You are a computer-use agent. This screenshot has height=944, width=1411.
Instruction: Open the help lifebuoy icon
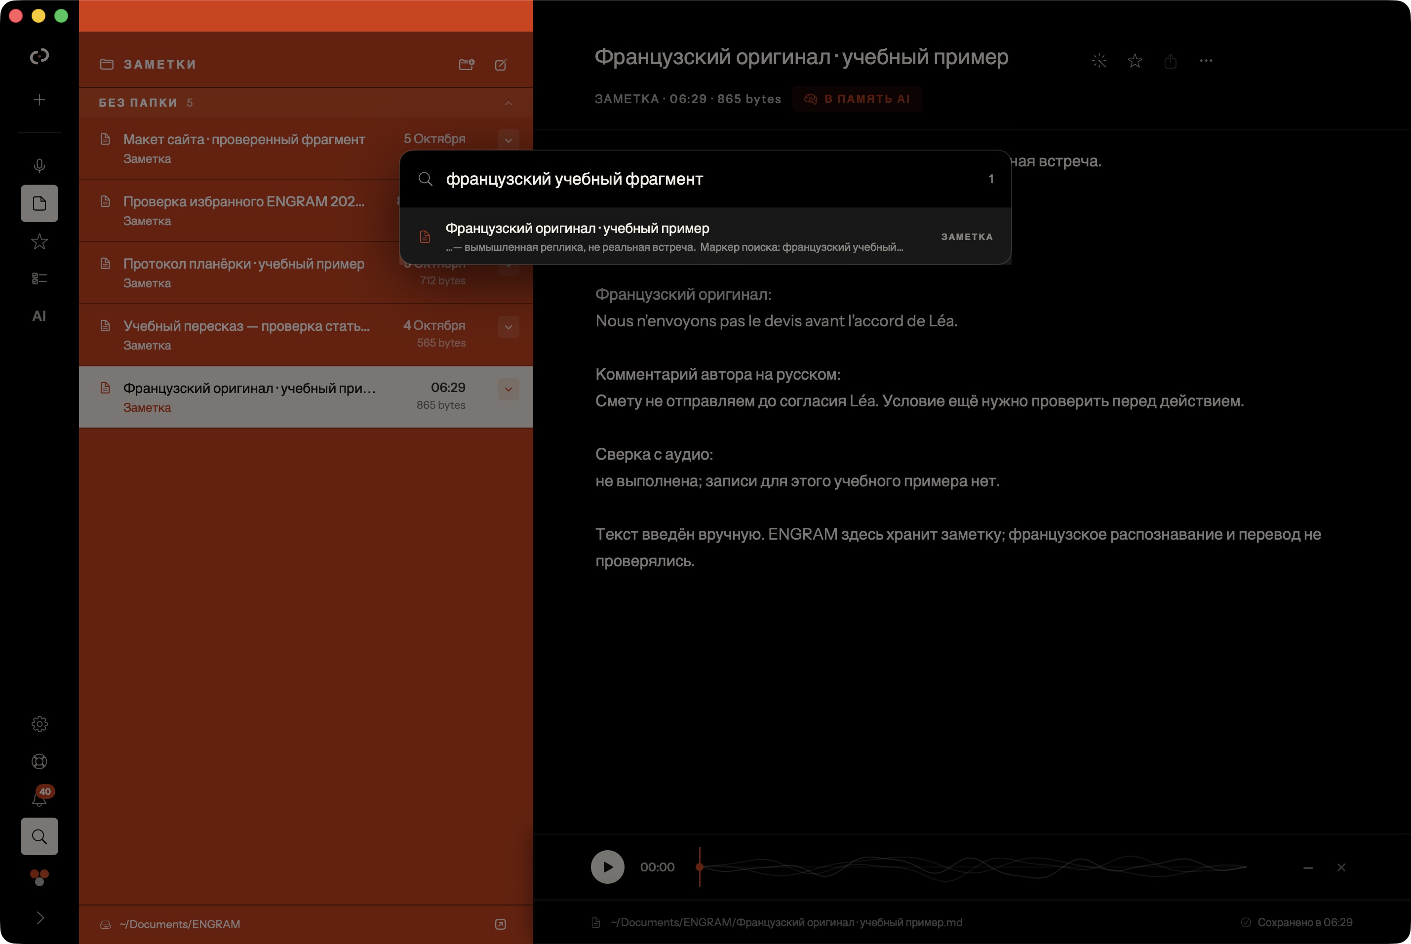click(39, 761)
